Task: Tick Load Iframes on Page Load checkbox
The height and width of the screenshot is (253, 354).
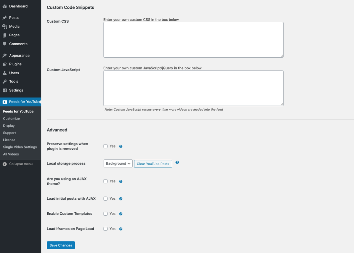Action: pyautogui.click(x=106, y=229)
